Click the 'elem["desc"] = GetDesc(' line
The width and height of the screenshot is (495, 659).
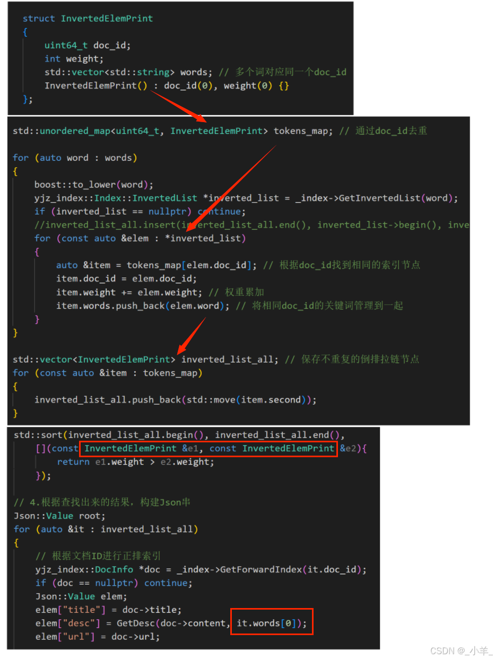click(x=171, y=623)
